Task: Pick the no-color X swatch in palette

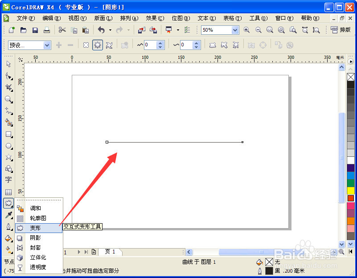Action: click(x=351, y=77)
